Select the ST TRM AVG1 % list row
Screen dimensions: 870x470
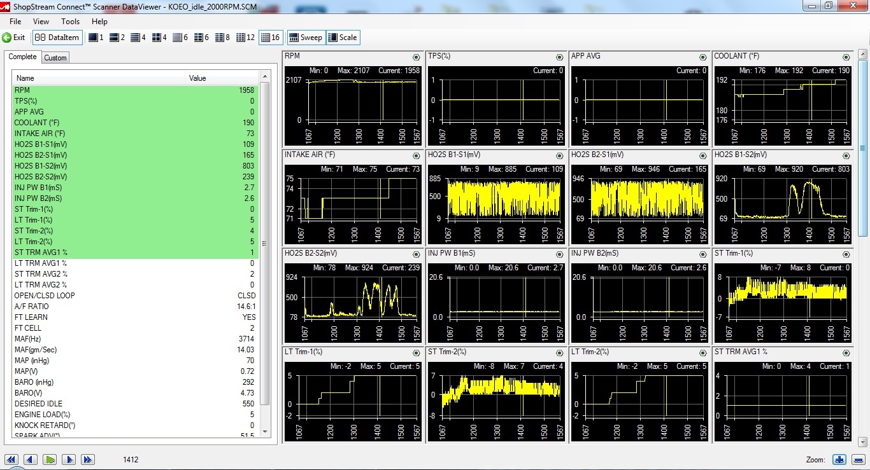135,252
